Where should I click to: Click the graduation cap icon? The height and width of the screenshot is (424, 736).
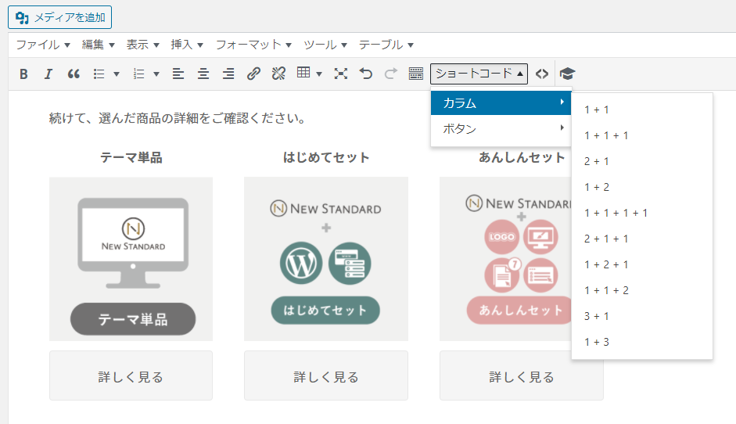point(567,74)
